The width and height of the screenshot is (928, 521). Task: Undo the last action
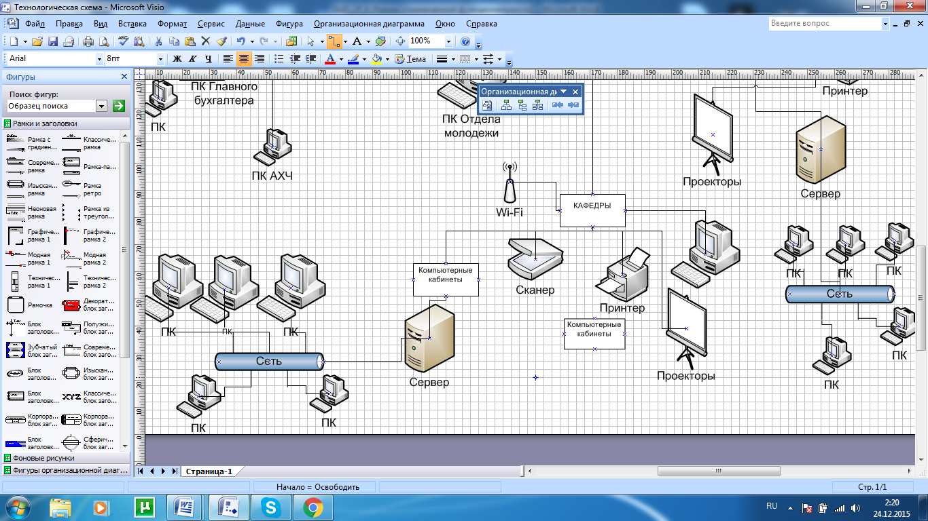[241, 41]
